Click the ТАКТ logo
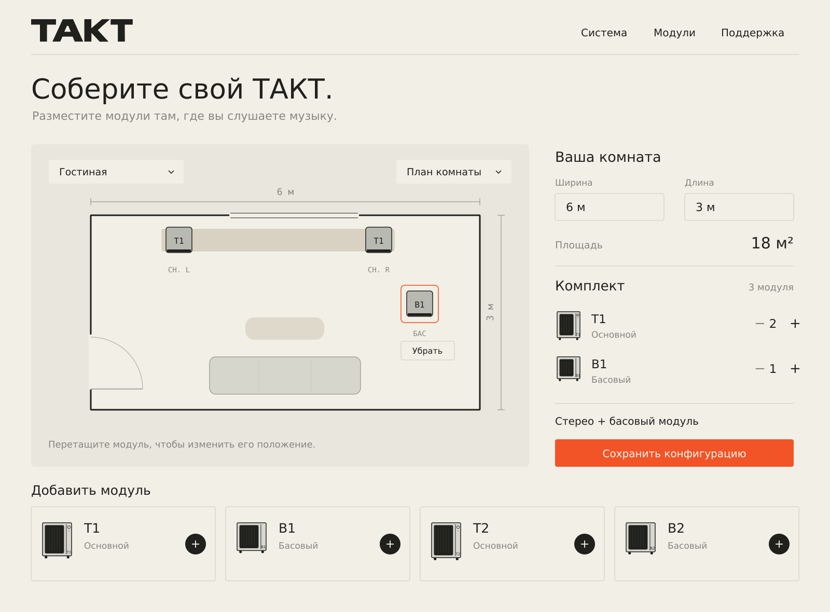Image resolution: width=830 pixels, height=612 pixels. (x=82, y=31)
